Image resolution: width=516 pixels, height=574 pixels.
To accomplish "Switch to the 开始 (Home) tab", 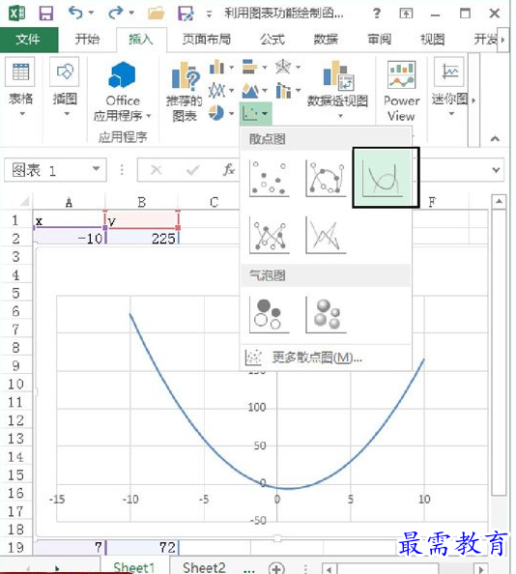I will (87, 40).
